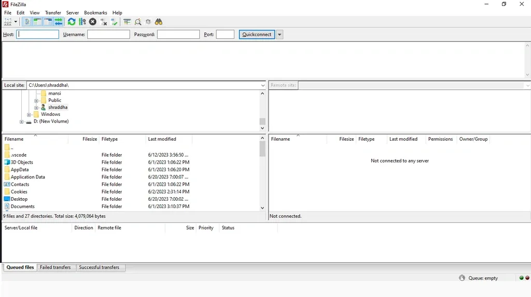531x297 pixels.
Task: Click scroll down arrow of local file list
Action: coord(262,208)
